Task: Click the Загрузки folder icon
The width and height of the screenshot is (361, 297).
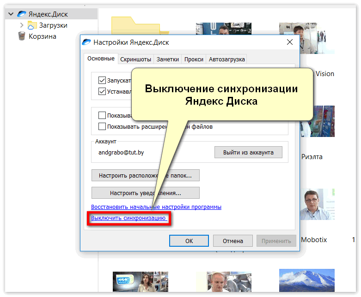Action: pos(32,25)
